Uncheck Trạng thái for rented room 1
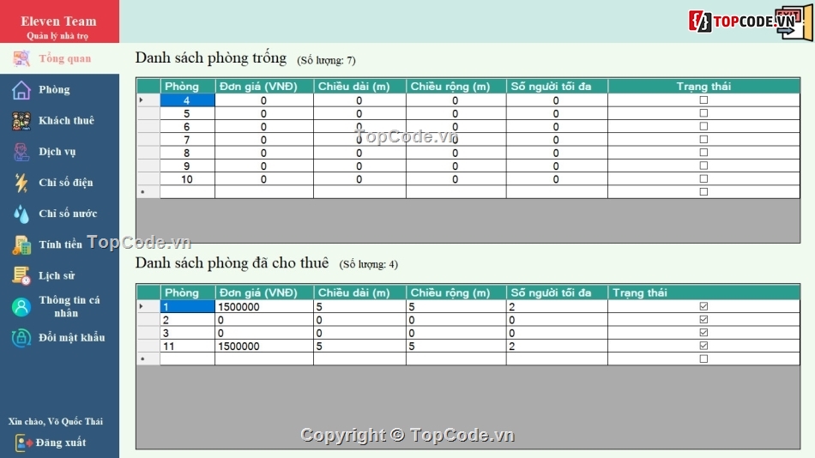Image resolution: width=815 pixels, height=458 pixels. [703, 306]
